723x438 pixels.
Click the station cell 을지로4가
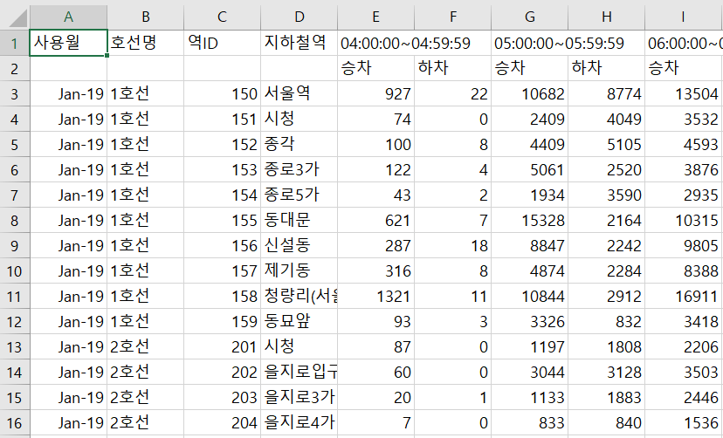(x=299, y=423)
